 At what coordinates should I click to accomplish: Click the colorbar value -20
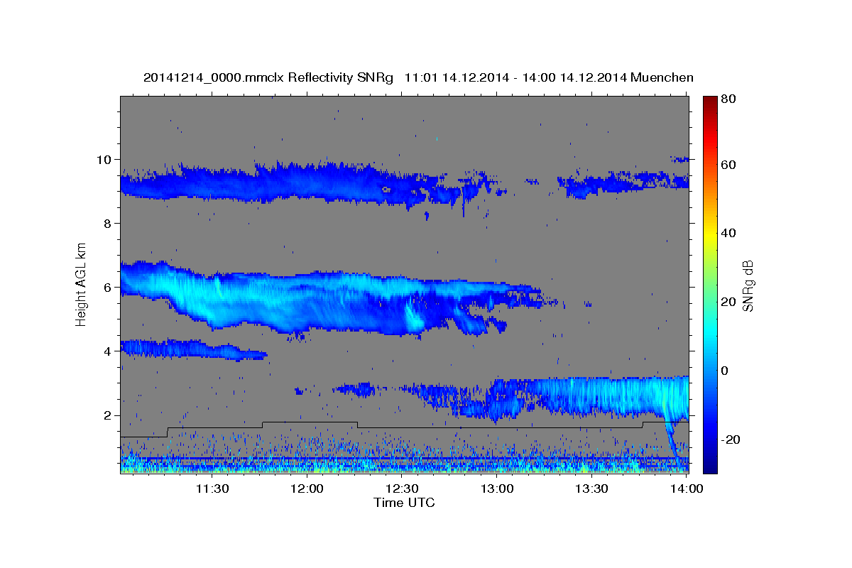click(731, 439)
